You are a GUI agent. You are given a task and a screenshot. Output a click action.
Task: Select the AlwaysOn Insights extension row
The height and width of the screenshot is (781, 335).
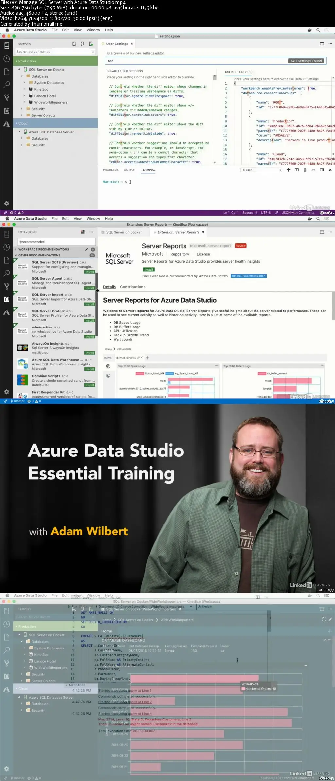(x=55, y=348)
